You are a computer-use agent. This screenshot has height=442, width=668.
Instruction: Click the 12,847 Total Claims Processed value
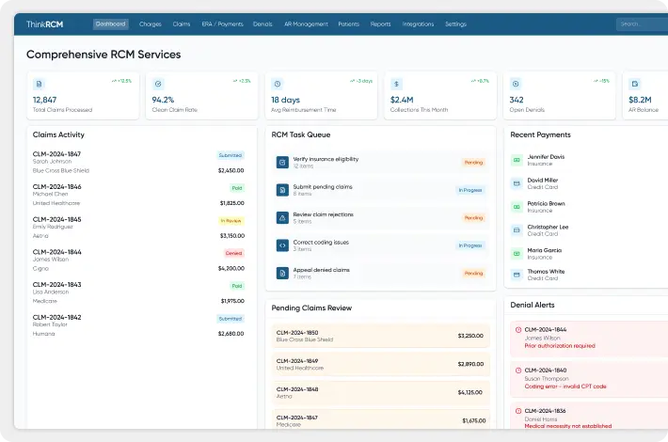point(45,100)
